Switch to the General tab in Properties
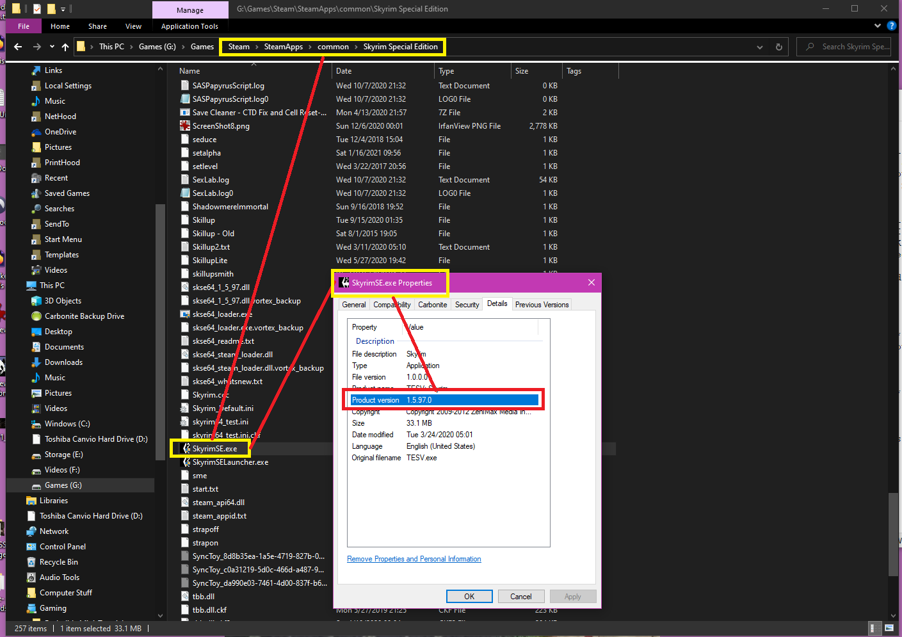902x637 pixels. (x=354, y=305)
